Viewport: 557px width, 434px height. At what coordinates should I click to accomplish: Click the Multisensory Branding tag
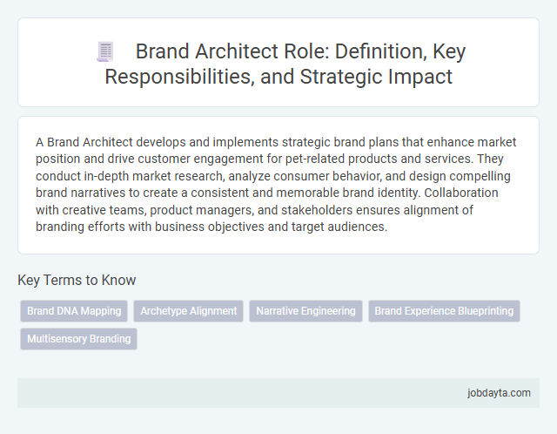click(79, 339)
